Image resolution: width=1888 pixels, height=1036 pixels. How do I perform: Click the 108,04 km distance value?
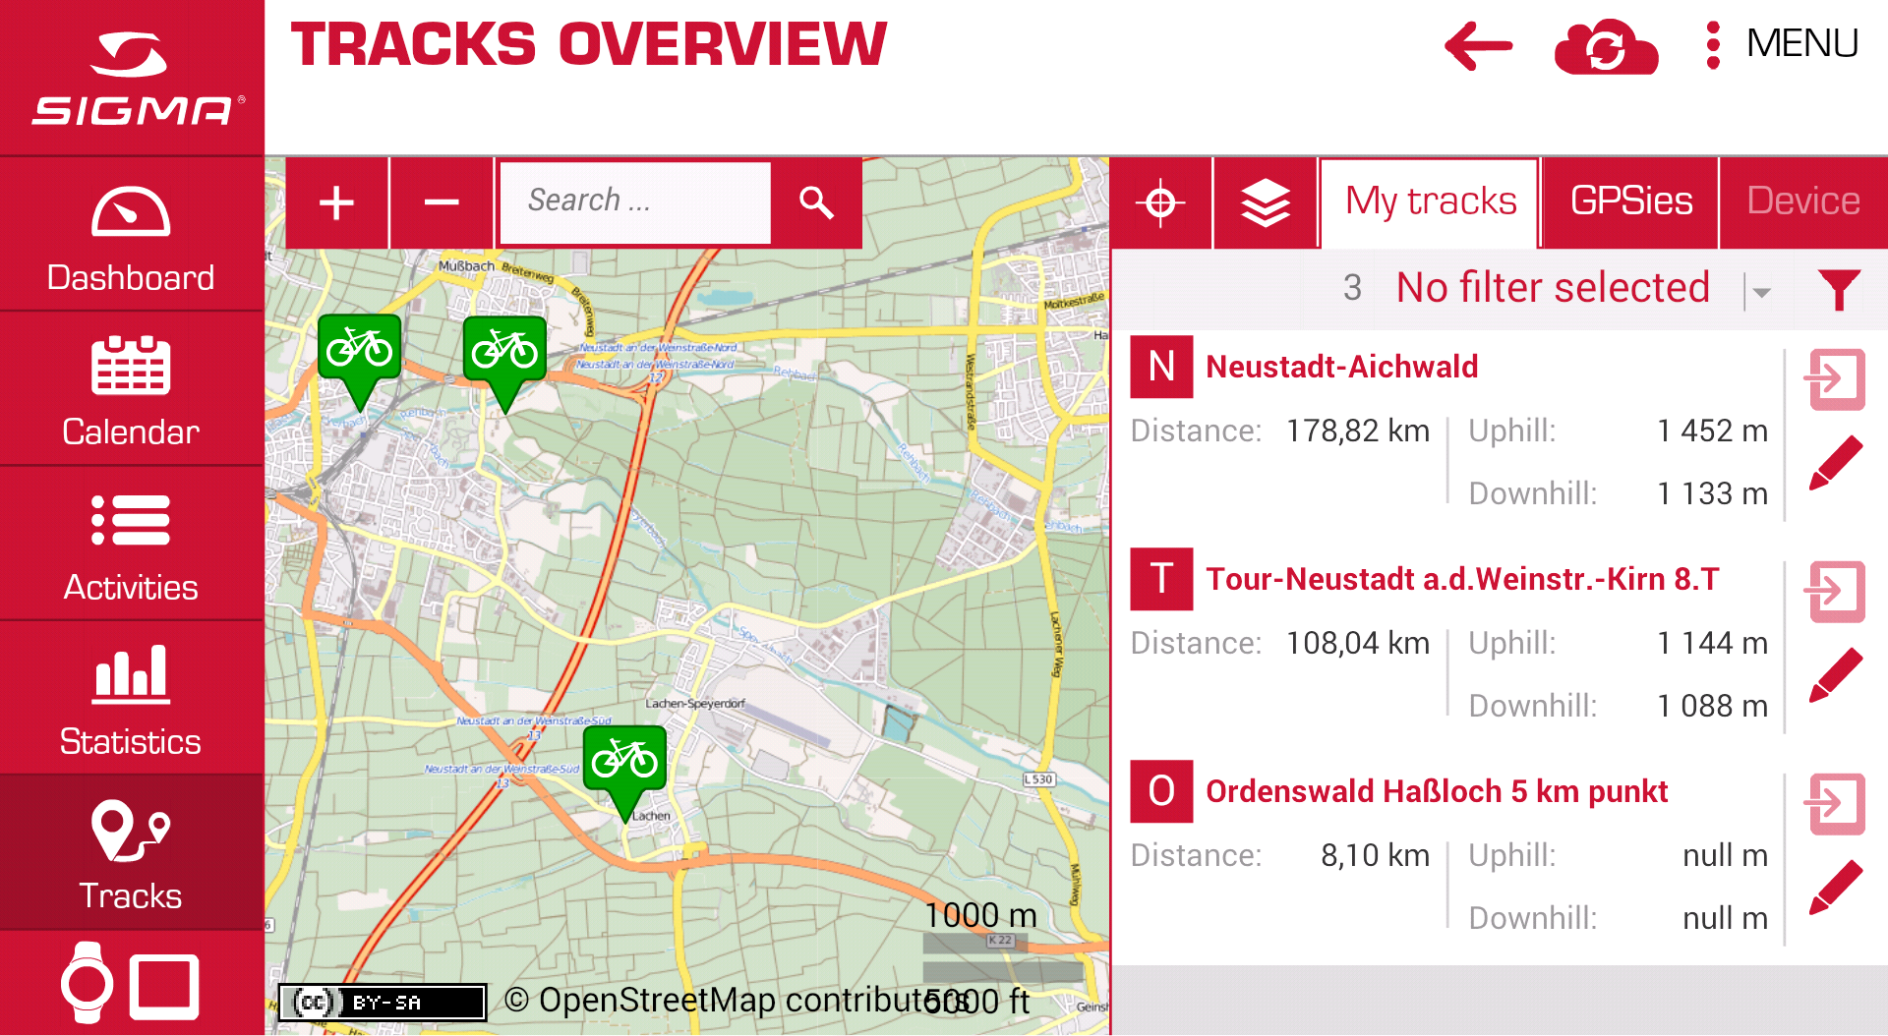point(1357,643)
